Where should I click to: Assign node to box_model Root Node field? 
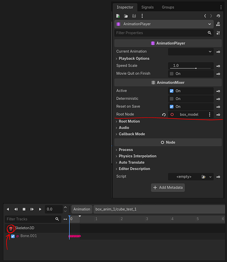[x=188, y=115]
